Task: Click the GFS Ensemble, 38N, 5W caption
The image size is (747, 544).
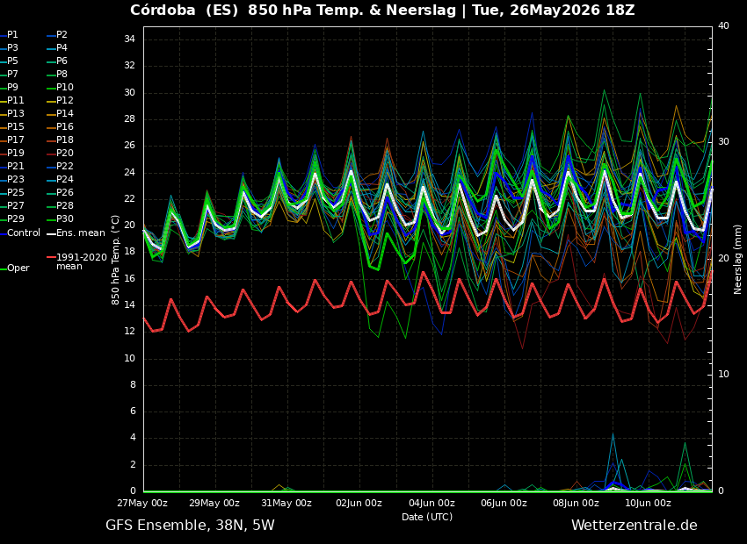Action: point(190,526)
